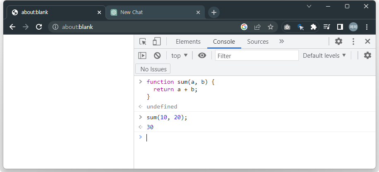Show more DevTools tabs chevron
The image size is (379, 172).
(x=281, y=41)
